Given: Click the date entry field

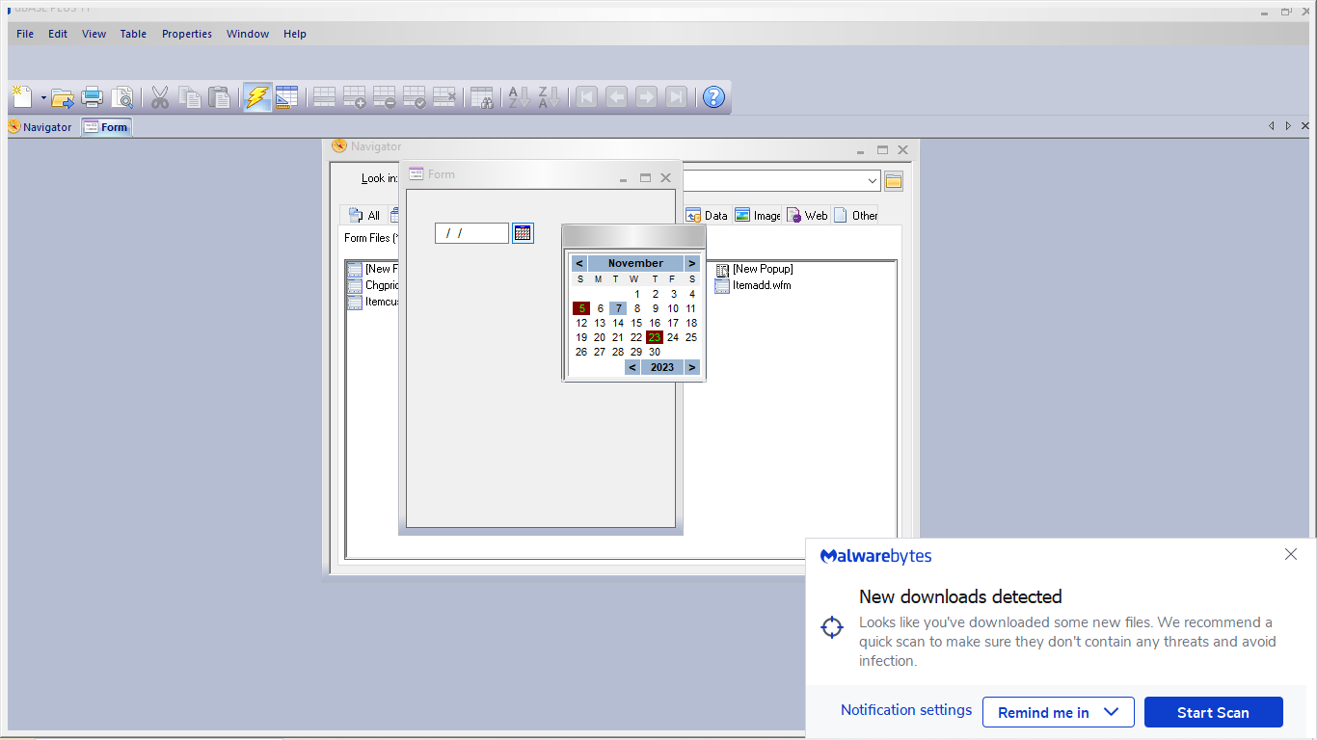Looking at the screenshot, I should 471,233.
